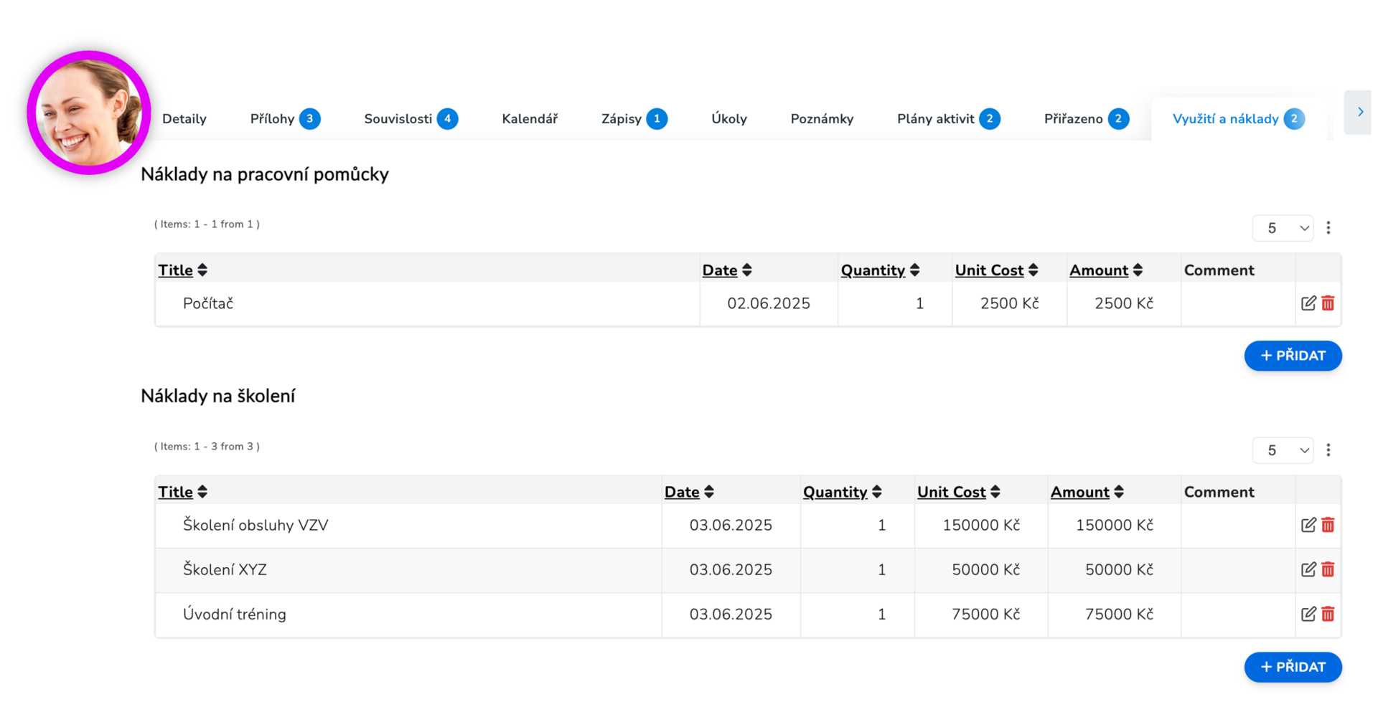Screen dimensions: 1378x712
Task: Show more tabs with right chevron
Action: pyautogui.click(x=1359, y=112)
